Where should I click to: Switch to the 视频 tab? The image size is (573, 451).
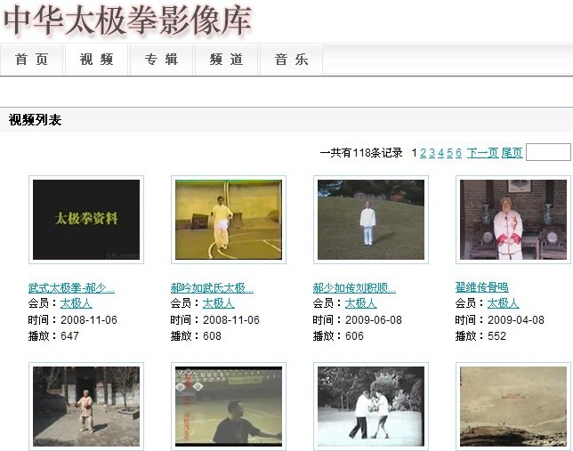(96, 60)
